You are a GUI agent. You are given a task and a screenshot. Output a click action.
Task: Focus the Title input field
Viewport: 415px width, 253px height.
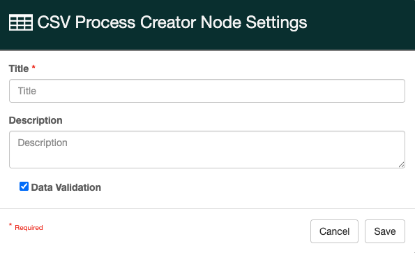click(x=207, y=91)
